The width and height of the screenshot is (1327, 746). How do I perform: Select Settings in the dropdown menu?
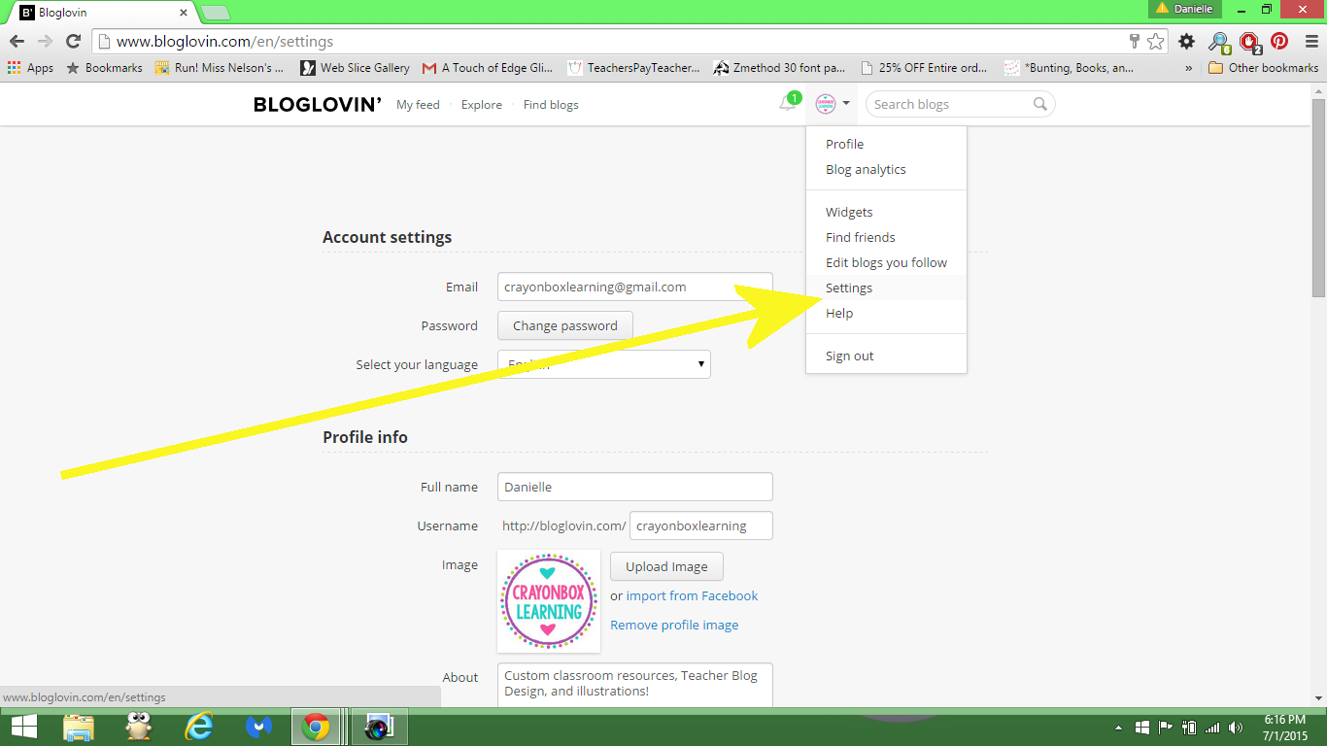click(886, 288)
